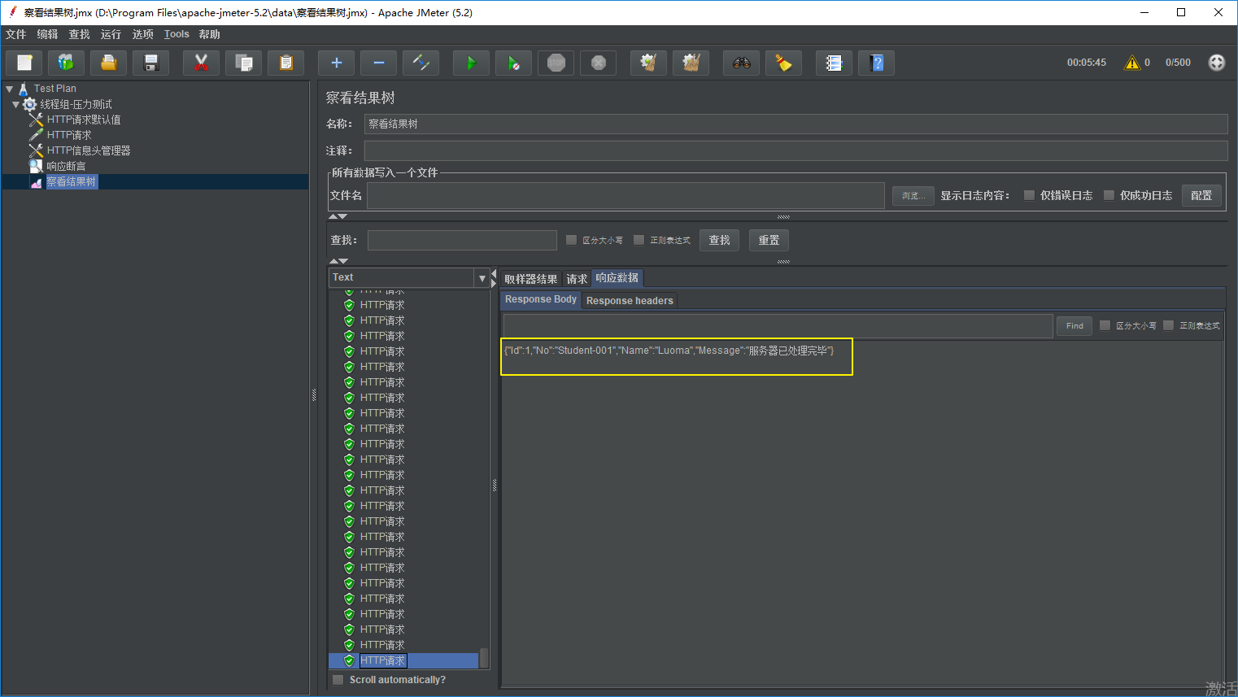
Task: Open the 选项 menu
Action: pos(142,34)
